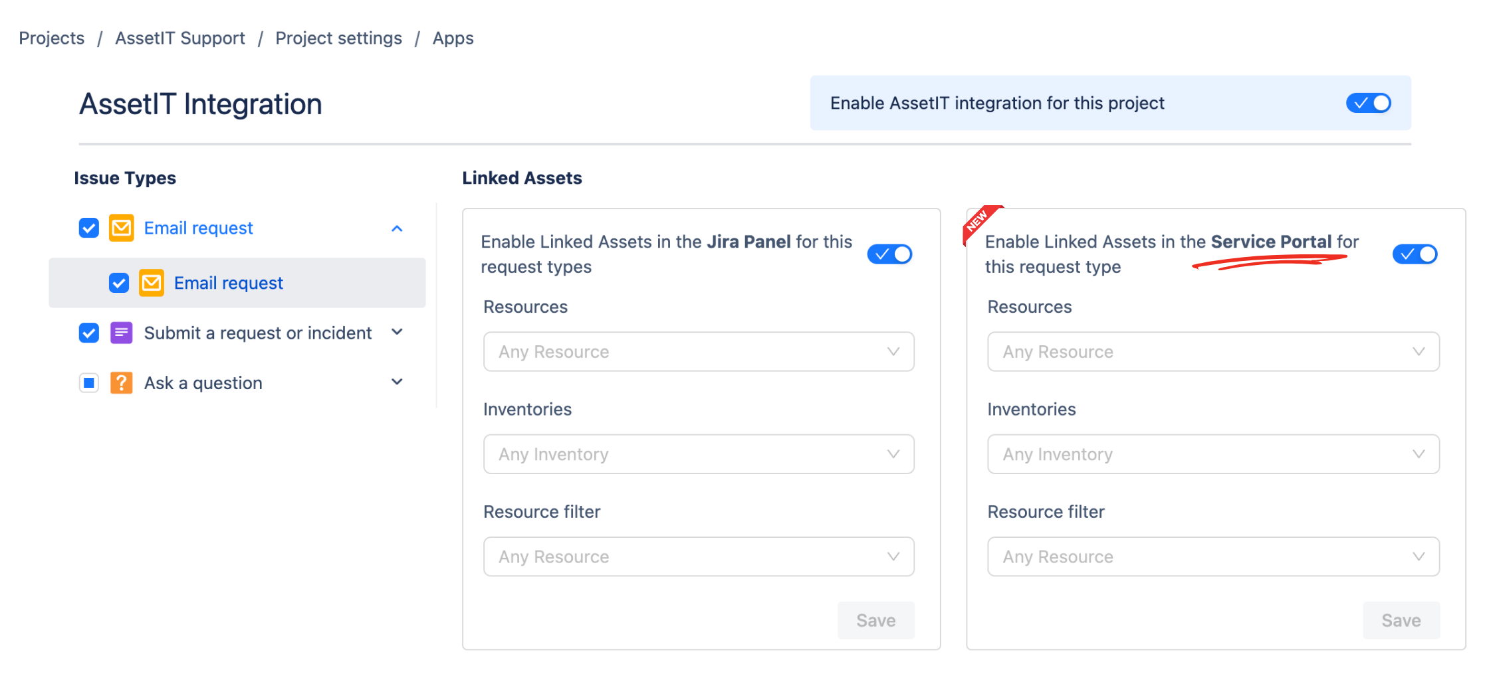Disable AssetIT integration for this project
This screenshot has width=1489, height=674.
pos(1368,103)
